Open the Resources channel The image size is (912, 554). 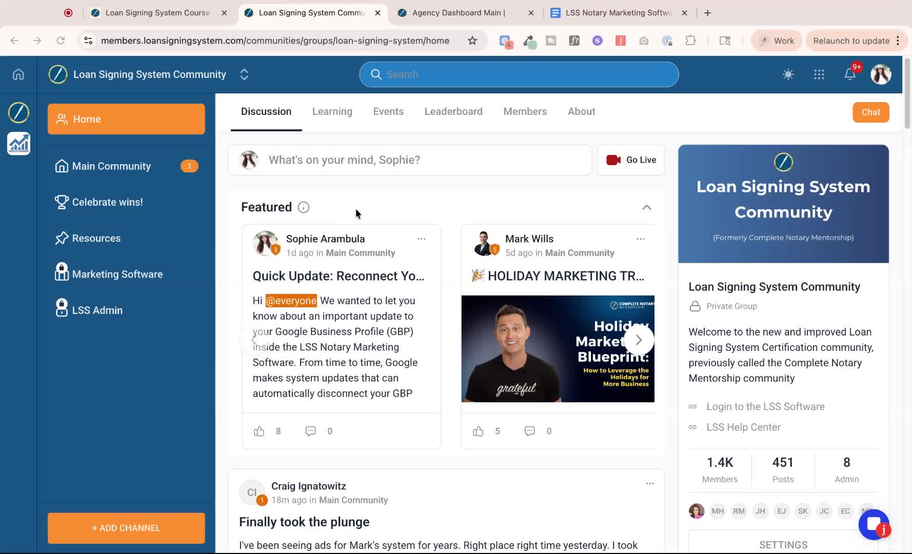[126, 238]
